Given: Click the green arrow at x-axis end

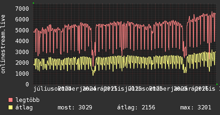Looking at the screenshot, I should pyautogui.click(x=217, y=84).
